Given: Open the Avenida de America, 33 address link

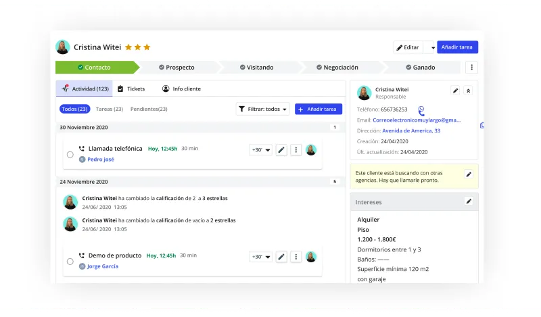Looking at the screenshot, I should tap(411, 130).
